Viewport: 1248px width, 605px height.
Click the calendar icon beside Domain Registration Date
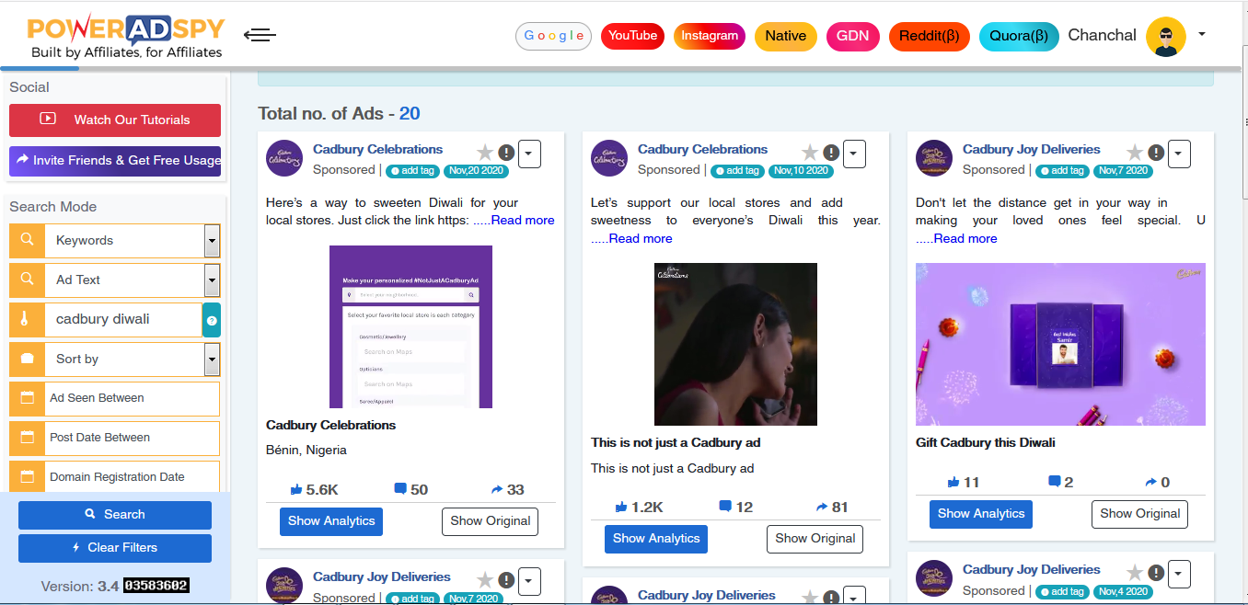click(27, 477)
